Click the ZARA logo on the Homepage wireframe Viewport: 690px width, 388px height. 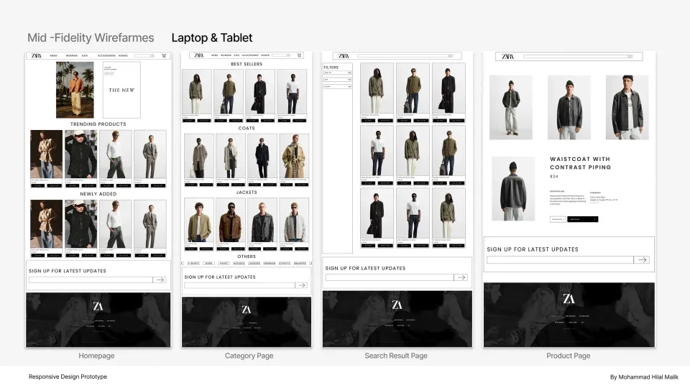(x=37, y=56)
